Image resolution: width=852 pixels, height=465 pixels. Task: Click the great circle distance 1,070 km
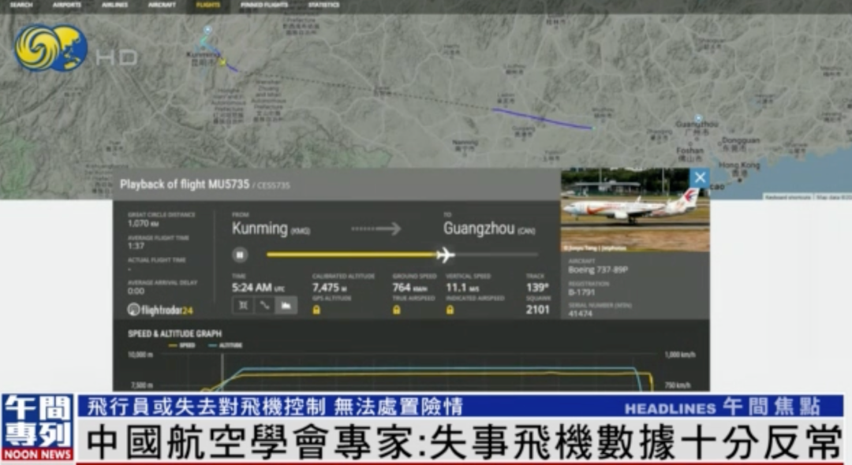[x=144, y=224]
